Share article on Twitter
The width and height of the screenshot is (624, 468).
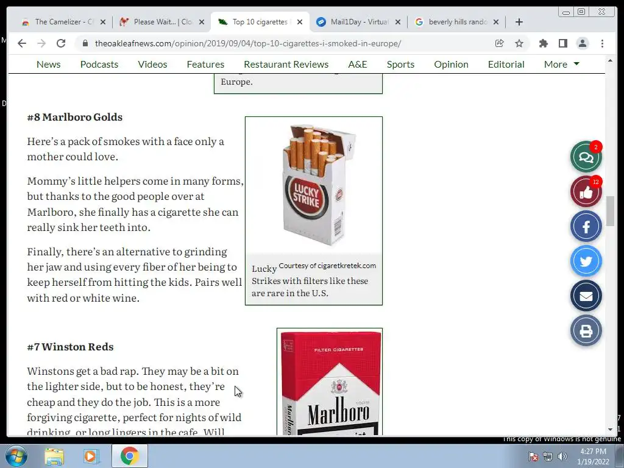586,261
